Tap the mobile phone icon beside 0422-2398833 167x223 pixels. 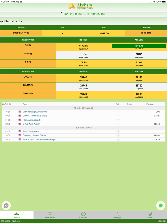[61, 14]
